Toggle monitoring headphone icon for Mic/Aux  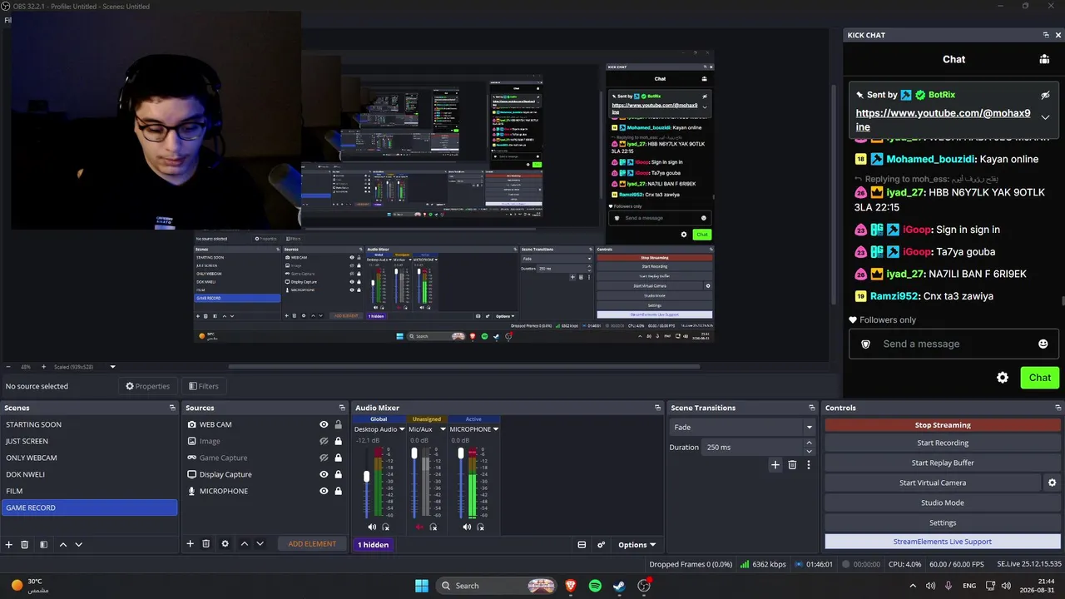click(433, 527)
